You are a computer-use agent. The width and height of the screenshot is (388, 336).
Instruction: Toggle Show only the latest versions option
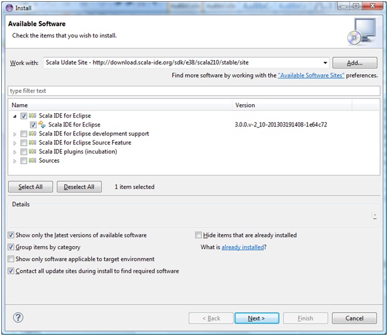pyautogui.click(x=11, y=235)
